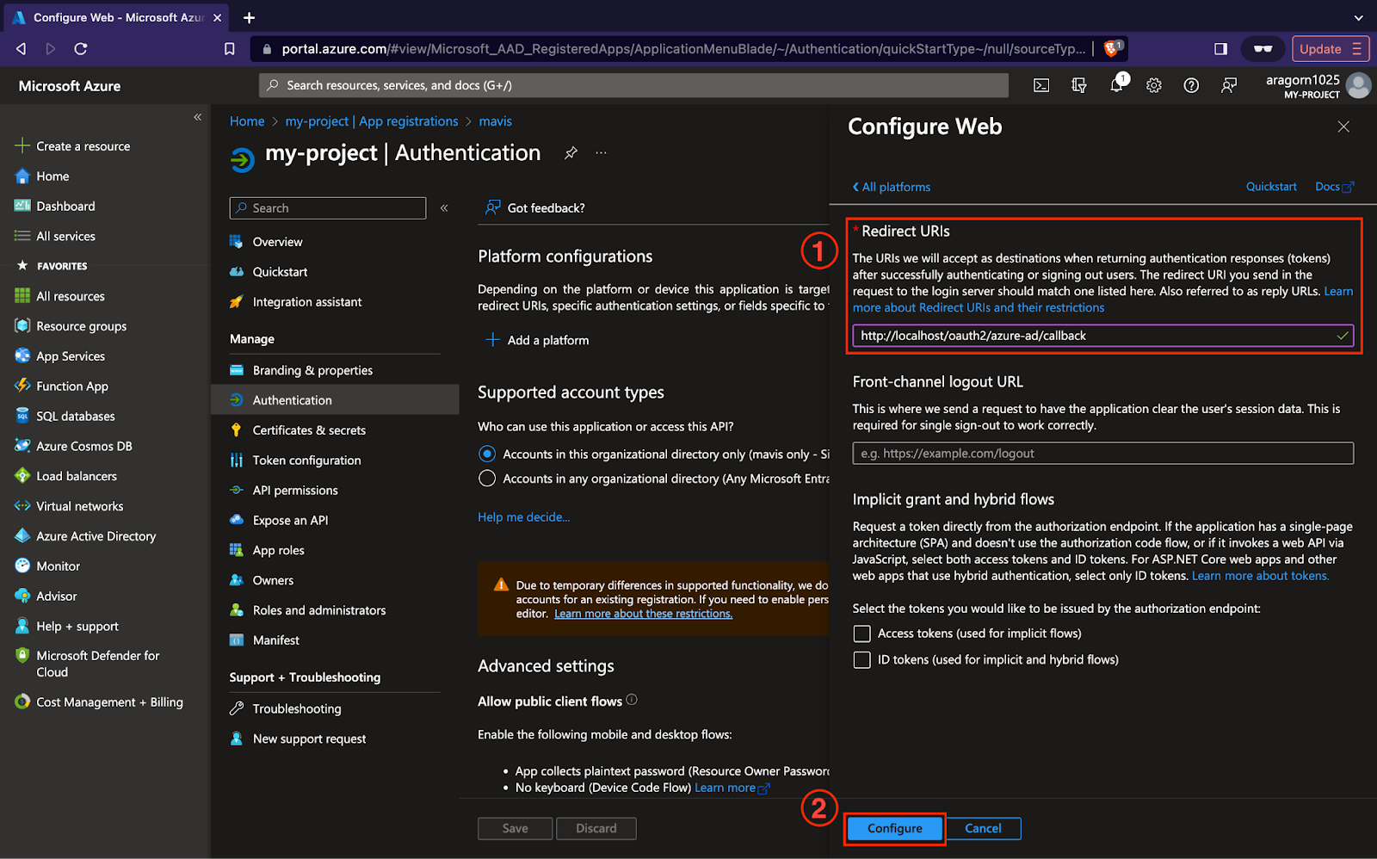1377x859 pixels.
Task: Open Home breadcrumb link
Action: (x=247, y=121)
